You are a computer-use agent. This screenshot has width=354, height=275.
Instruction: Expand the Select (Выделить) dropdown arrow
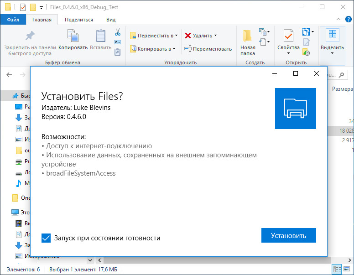coord(332,53)
